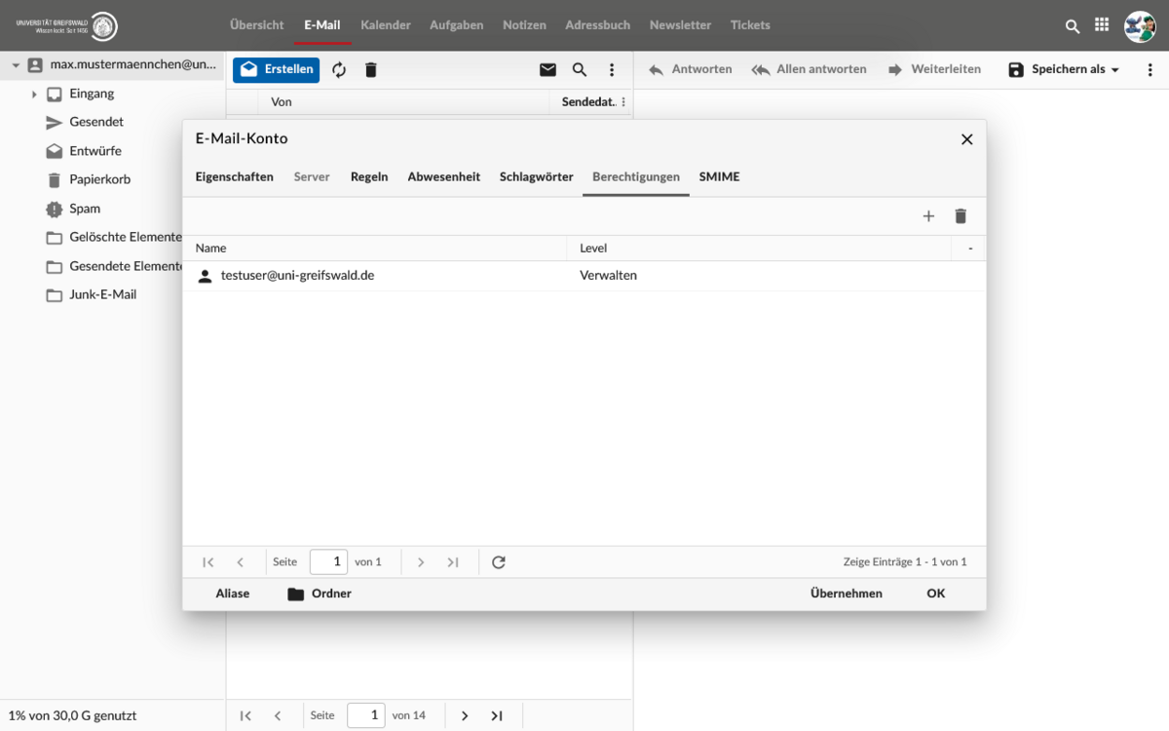Switch to the SMIME tab
Screen dimensions: 1169x731
tap(719, 177)
